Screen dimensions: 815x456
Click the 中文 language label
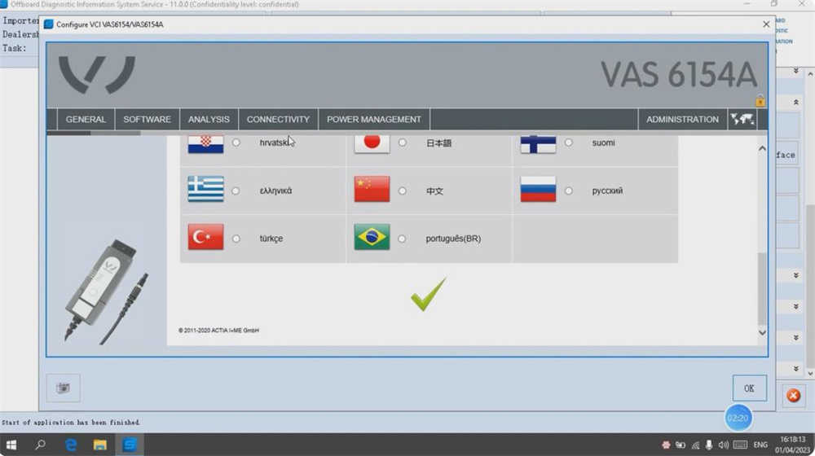click(434, 191)
